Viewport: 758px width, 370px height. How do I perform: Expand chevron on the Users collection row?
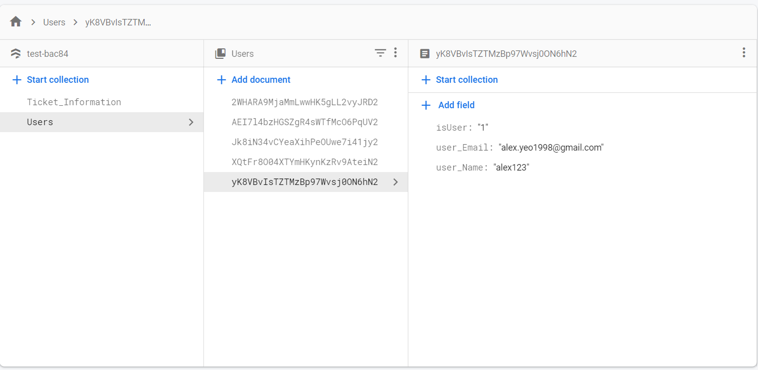tap(191, 122)
